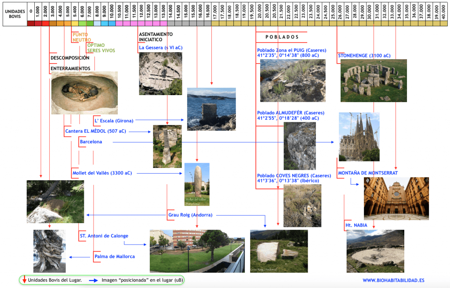Viewport: 450px width, 288px height.
Task: Select the "L' Escala (Girona)" label
Action: click(114, 121)
